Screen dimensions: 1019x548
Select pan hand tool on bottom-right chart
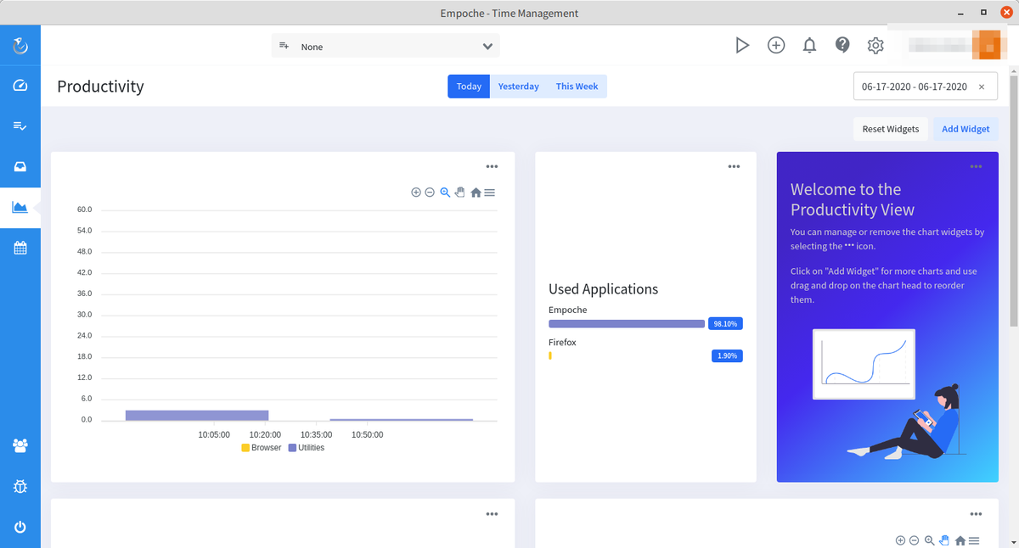click(944, 540)
